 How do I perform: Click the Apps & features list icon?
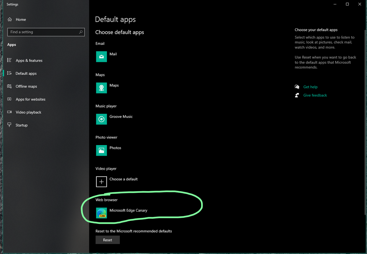pos(9,60)
